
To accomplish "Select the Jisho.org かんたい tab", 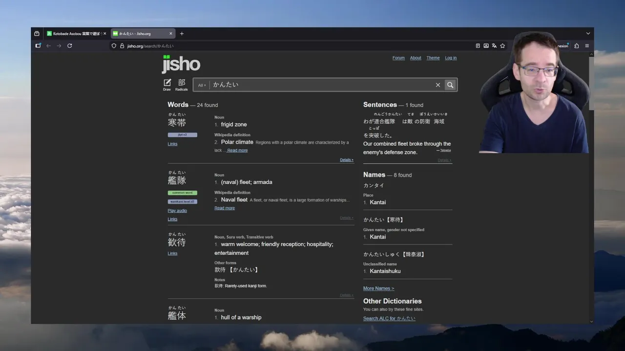I will pos(142,34).
